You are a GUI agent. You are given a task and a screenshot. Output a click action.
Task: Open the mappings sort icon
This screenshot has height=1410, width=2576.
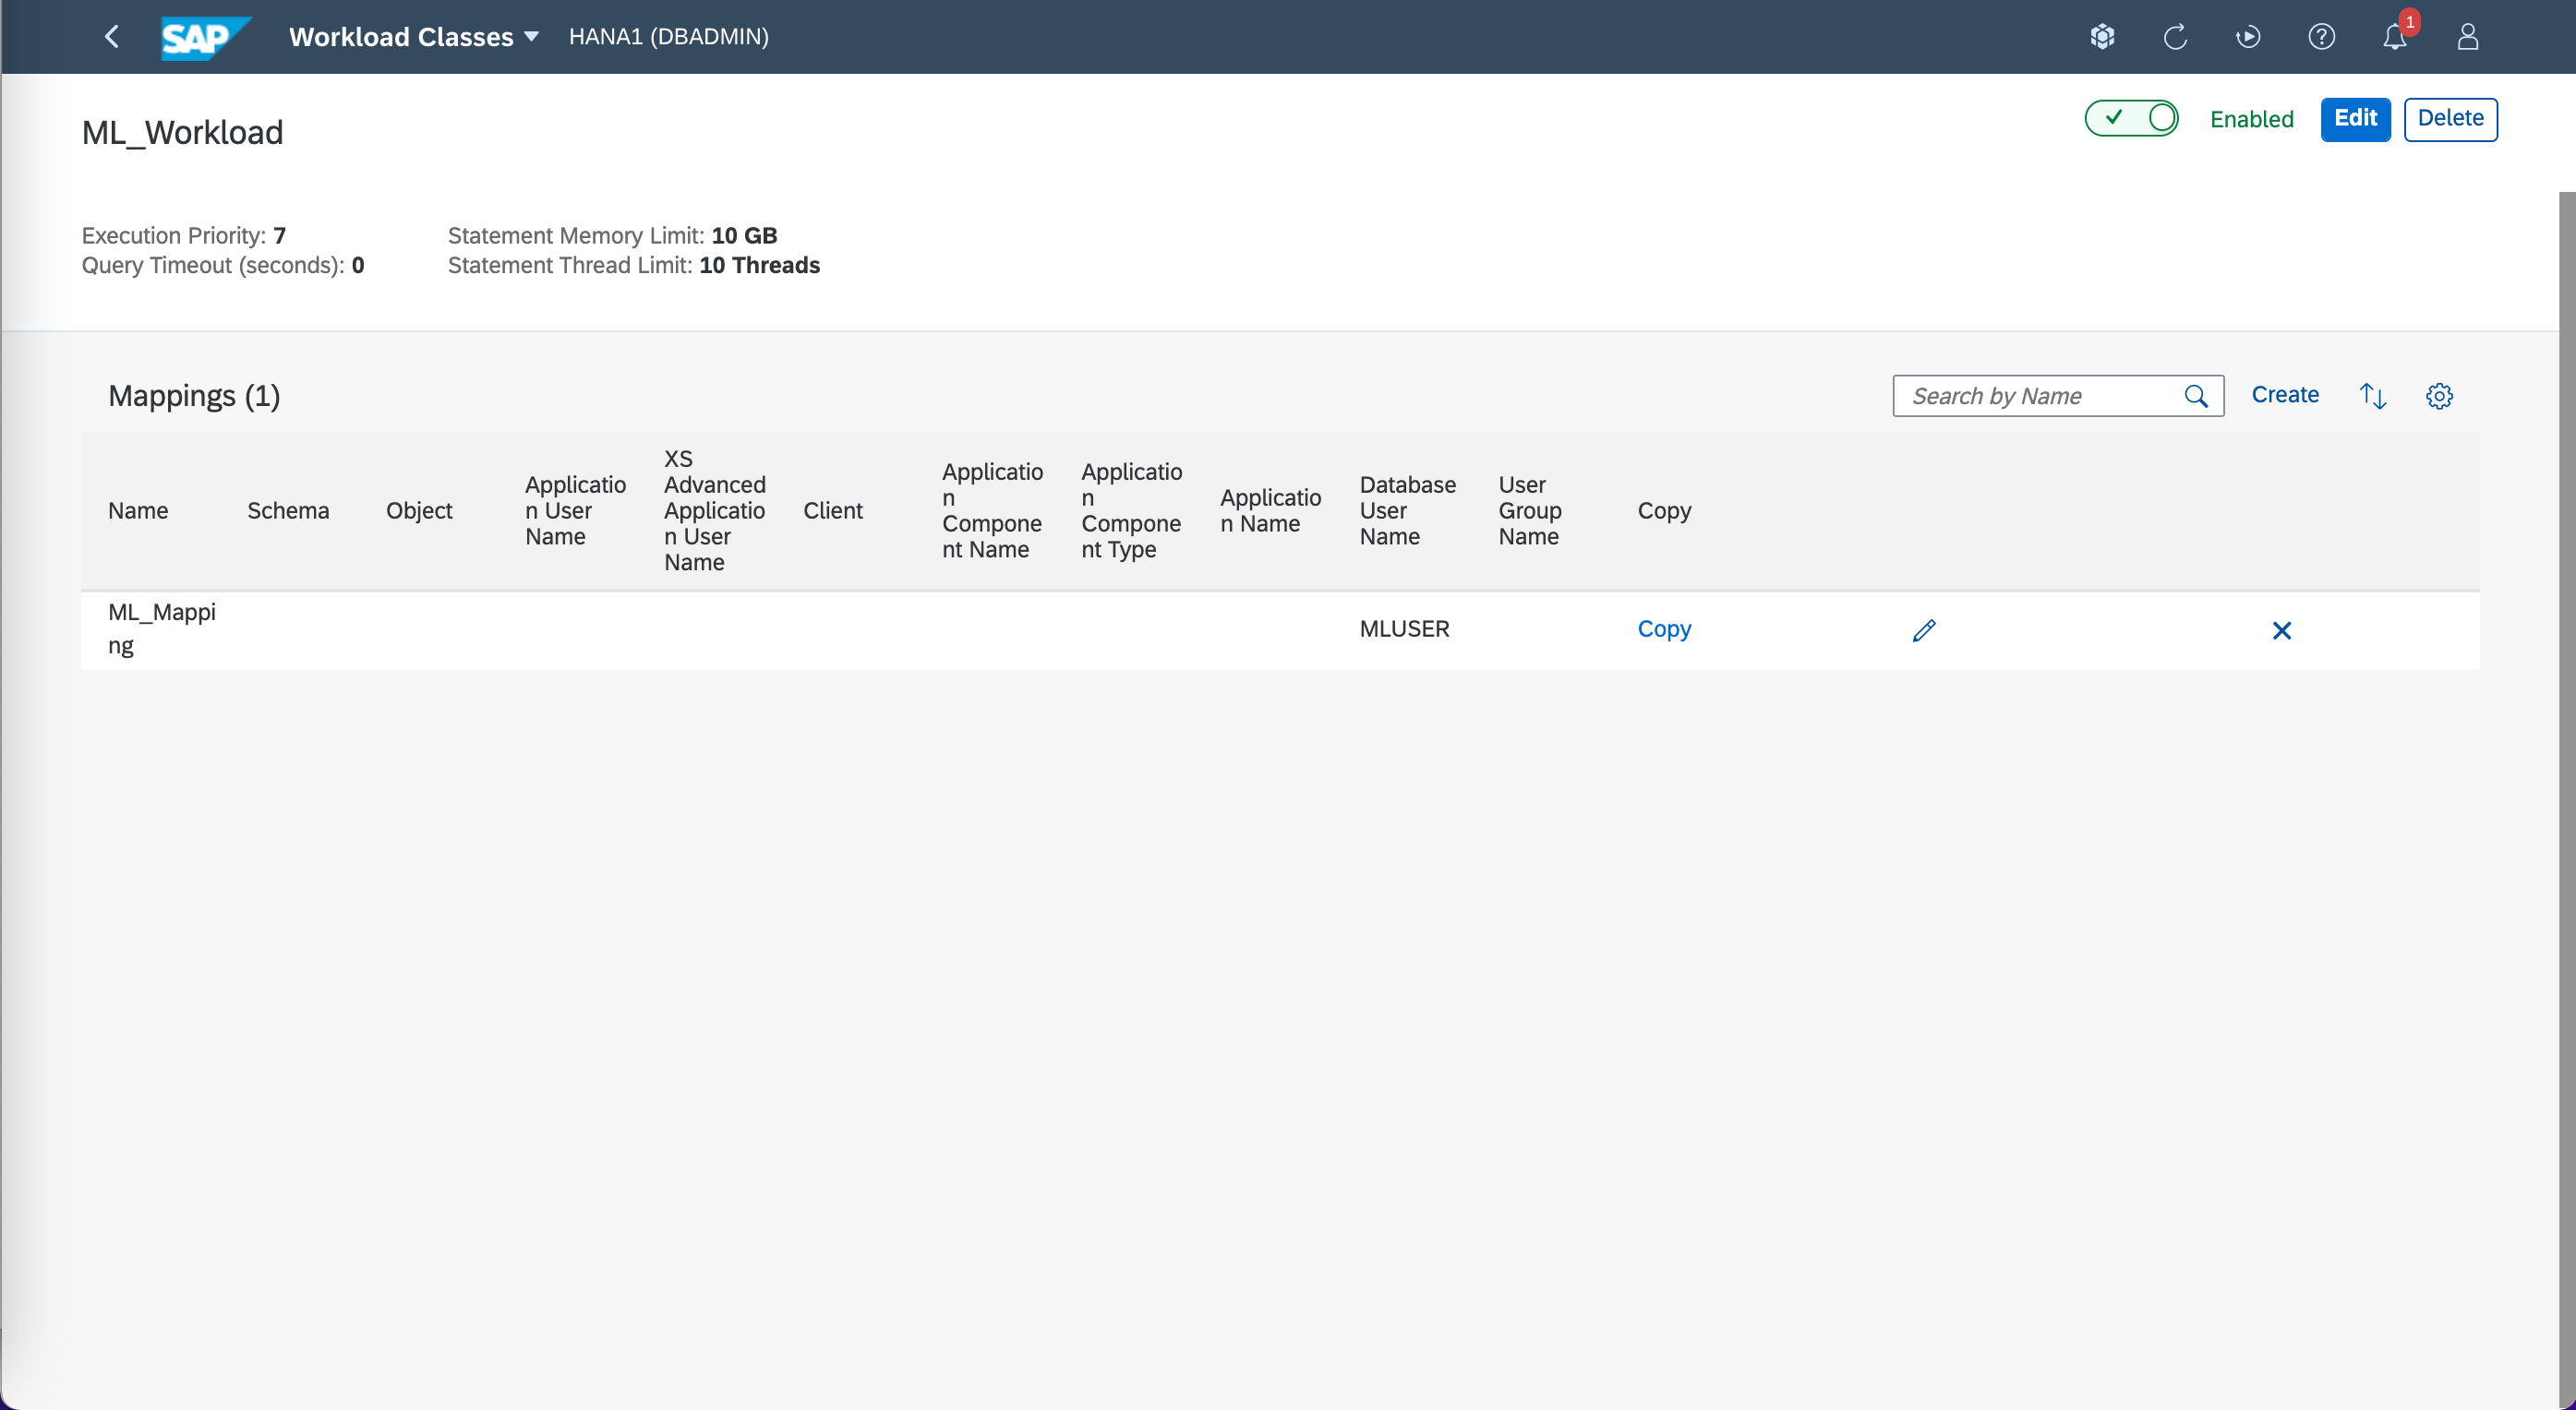click(2373, 396)
